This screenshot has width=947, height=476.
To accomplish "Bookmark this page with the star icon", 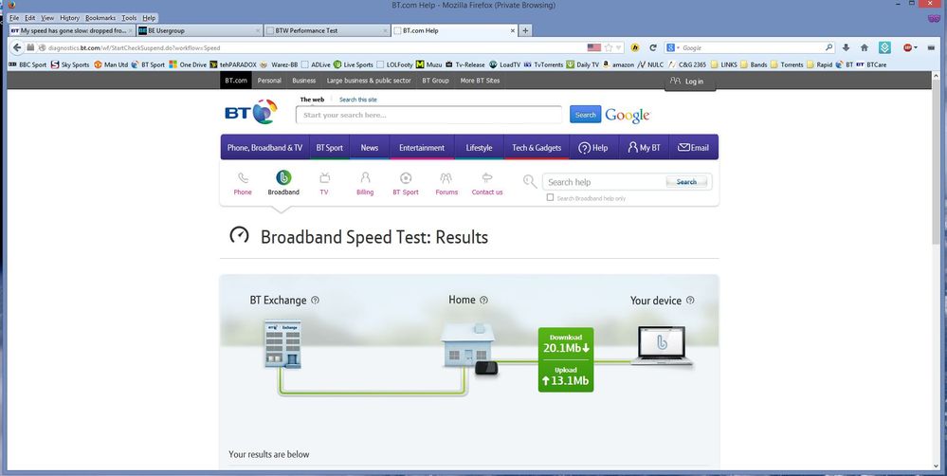I will pos(609,47).
